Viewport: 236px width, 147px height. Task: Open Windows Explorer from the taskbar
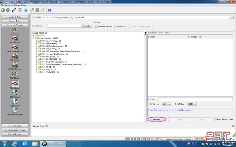pyautogui.click(x=35, y=144)
